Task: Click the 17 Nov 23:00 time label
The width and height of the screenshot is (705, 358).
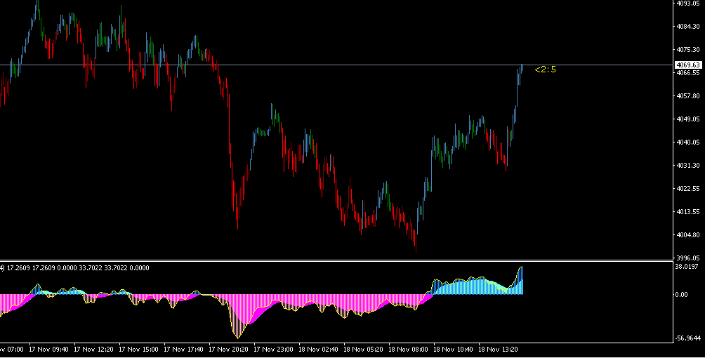Action: pyautogui.click(x=273, y=349)
